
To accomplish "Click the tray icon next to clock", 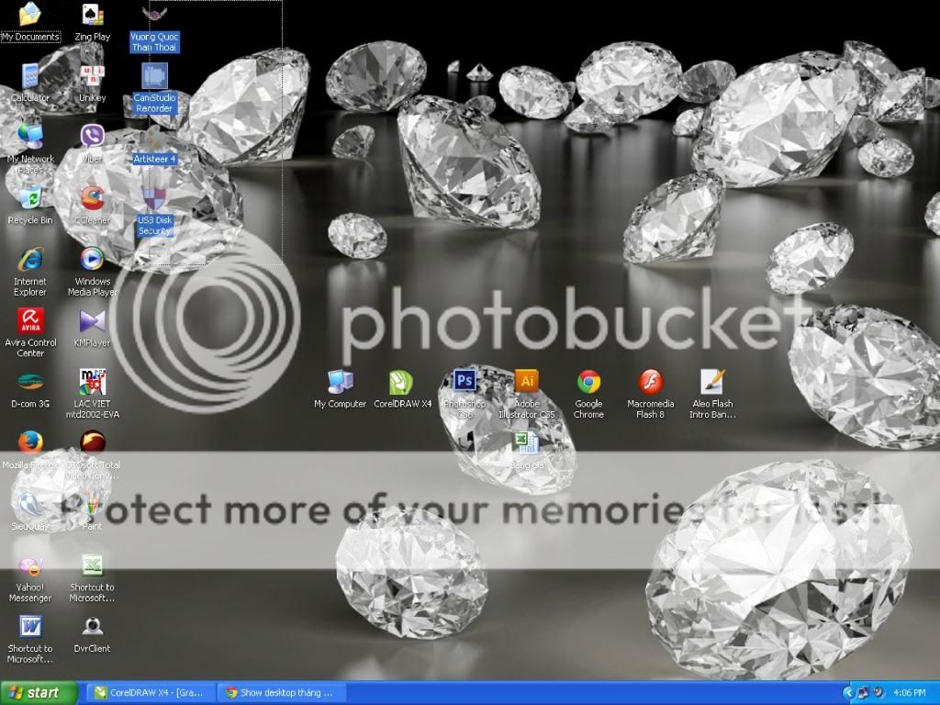I will click(878, 693).
